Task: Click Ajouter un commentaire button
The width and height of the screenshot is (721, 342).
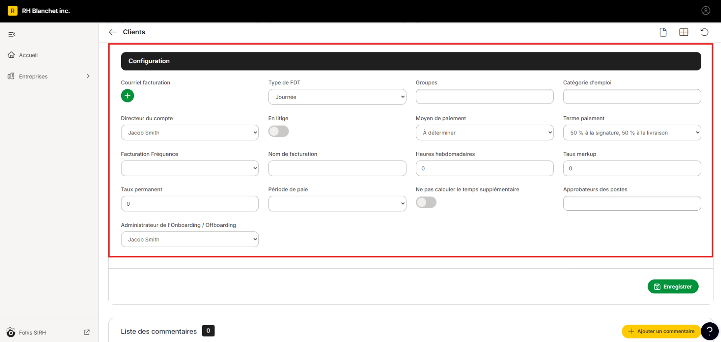Action: [x=661, y=331]
